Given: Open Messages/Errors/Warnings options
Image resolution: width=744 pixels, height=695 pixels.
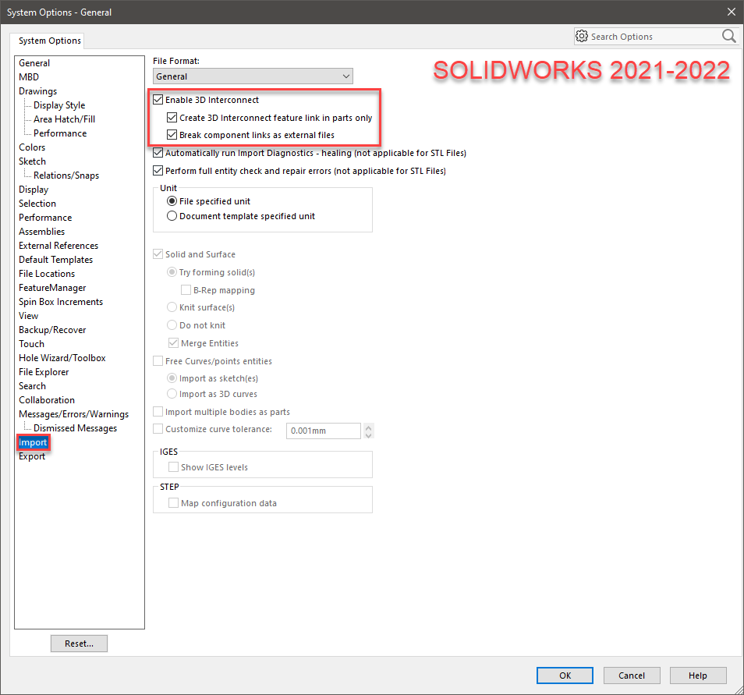Looking at the screenshot, I should [73, 414].
